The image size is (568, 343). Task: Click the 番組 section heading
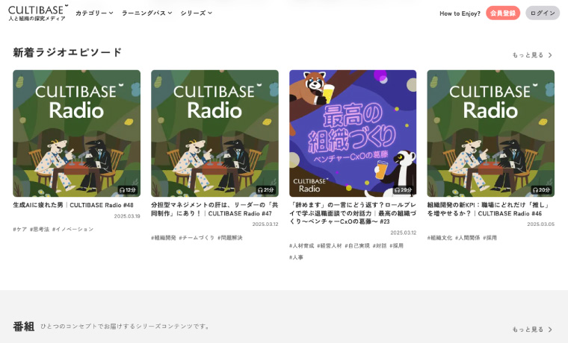click(x=24, y=327)
